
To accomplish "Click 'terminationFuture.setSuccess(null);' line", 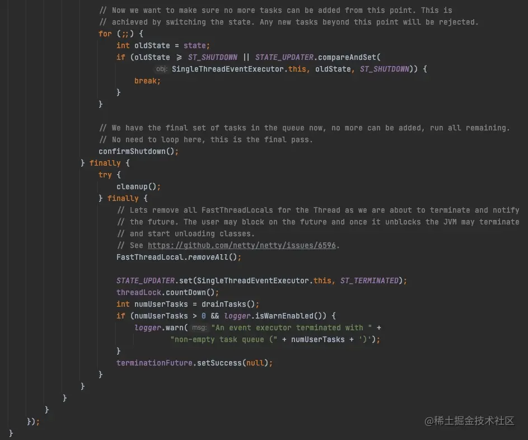I will pyautogui.click(x=195, y=363).
